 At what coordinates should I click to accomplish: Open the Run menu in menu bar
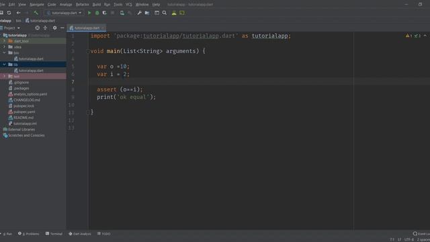tap(107, 5)
